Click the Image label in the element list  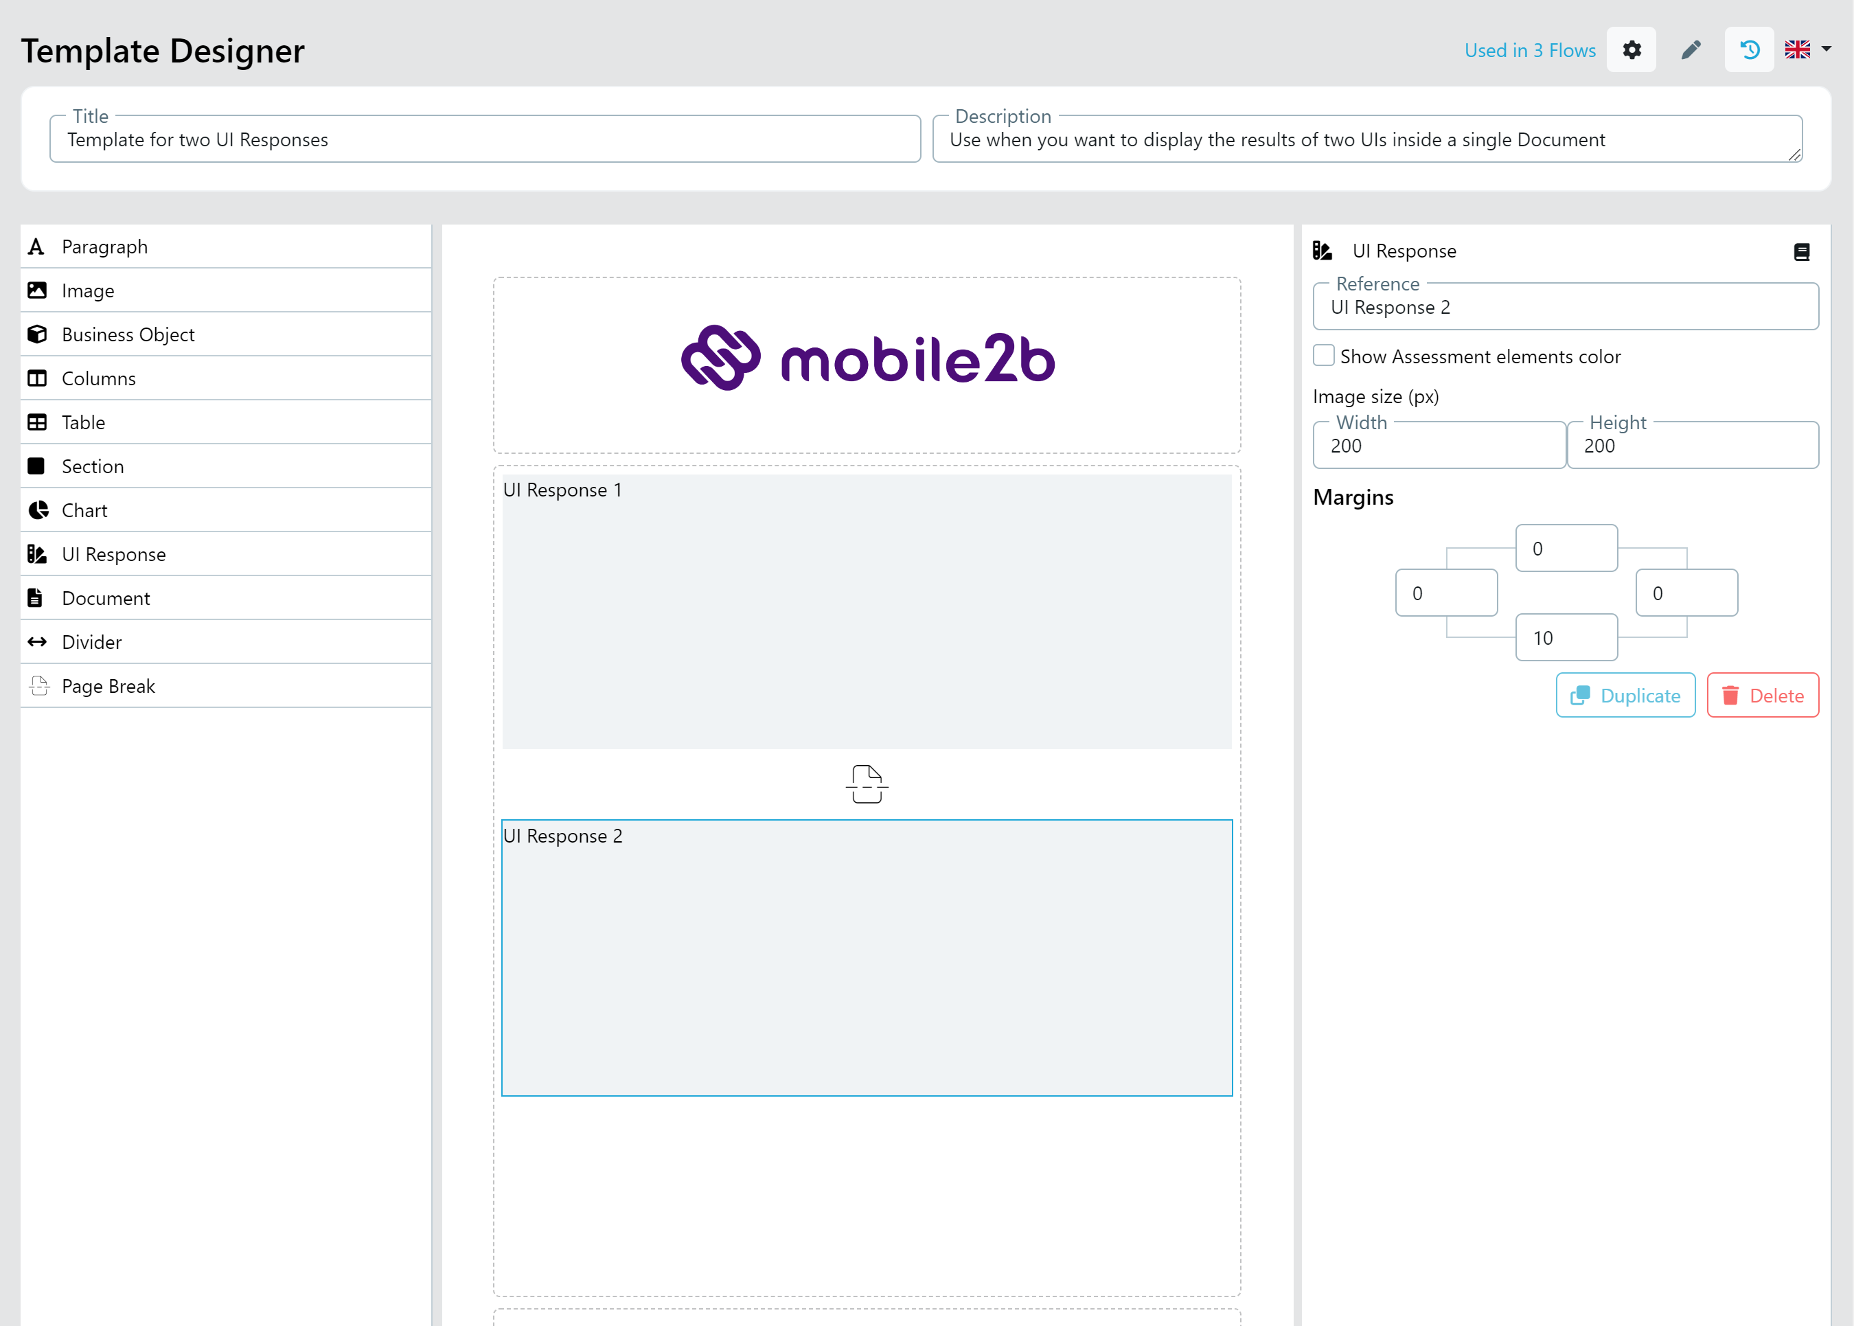[88, 290]
